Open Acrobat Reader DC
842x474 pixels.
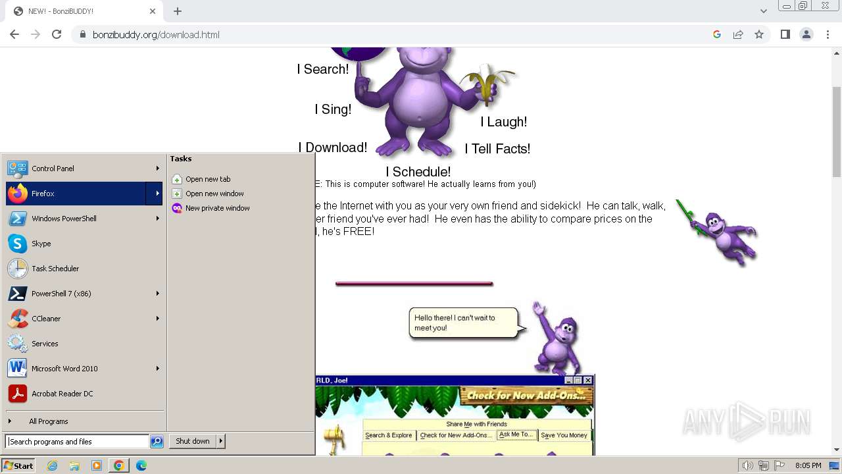pos(84,394)
